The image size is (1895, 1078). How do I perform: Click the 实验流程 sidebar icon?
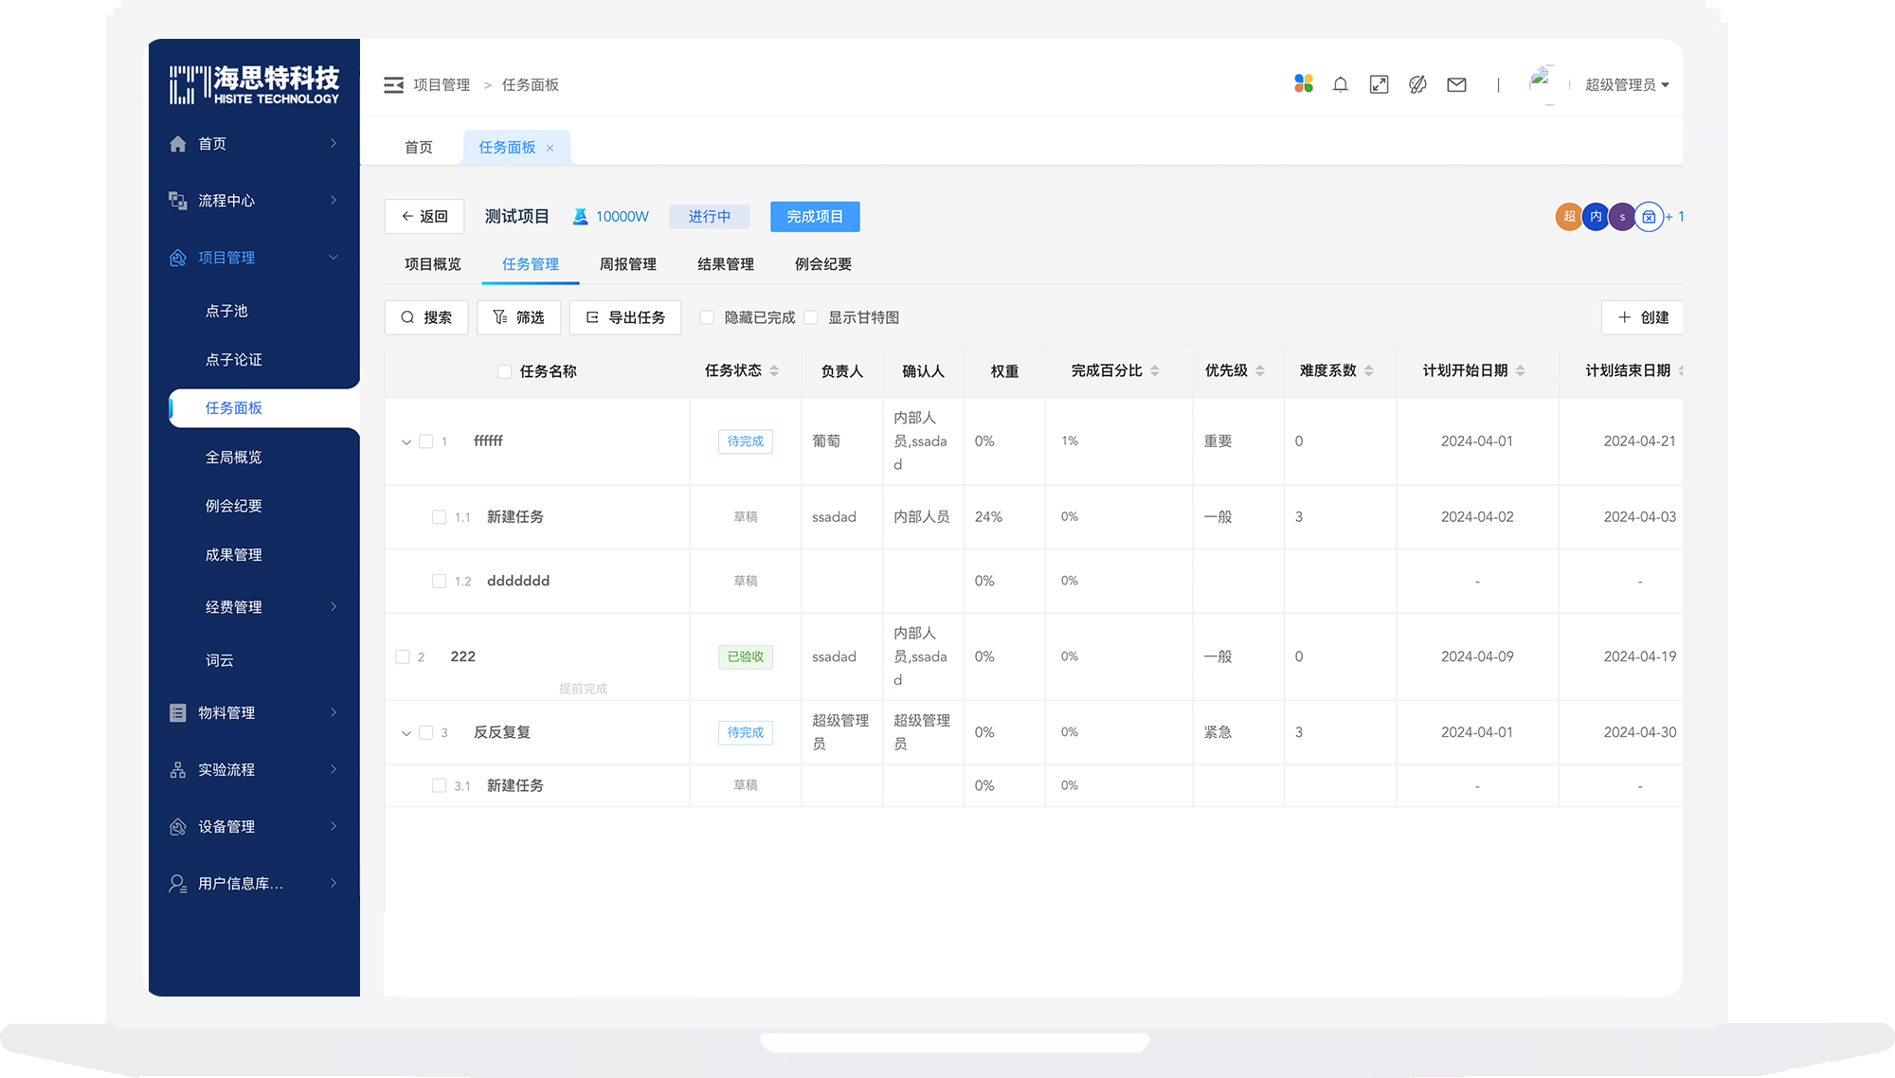[x=177, y=770]
